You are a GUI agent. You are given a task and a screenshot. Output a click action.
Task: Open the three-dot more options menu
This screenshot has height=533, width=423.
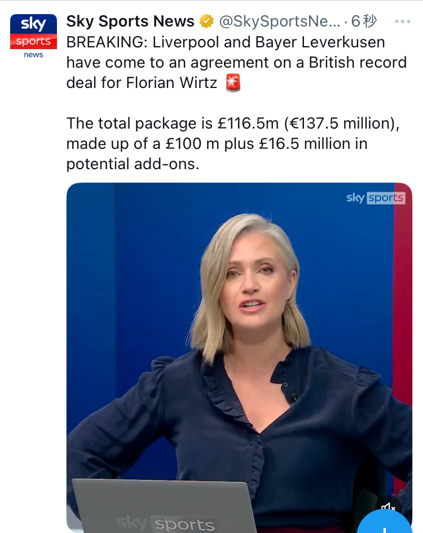(x=403, y=21)
